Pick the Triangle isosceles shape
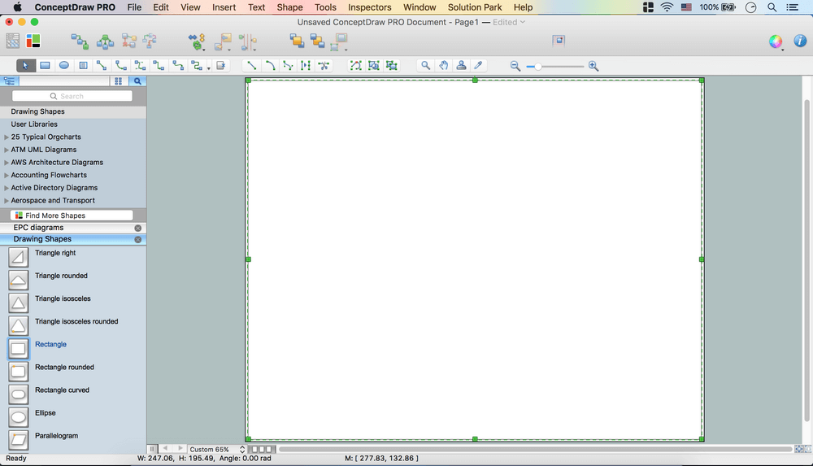This screenshot has height=466, width=813. click(x=18, y=303)
